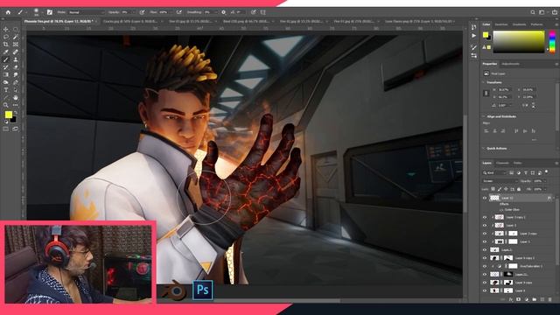Screen dimensions: 560x315
Task: Switch to the Adjustments tab
Action: pyautogui.click(x=510, y=64)
